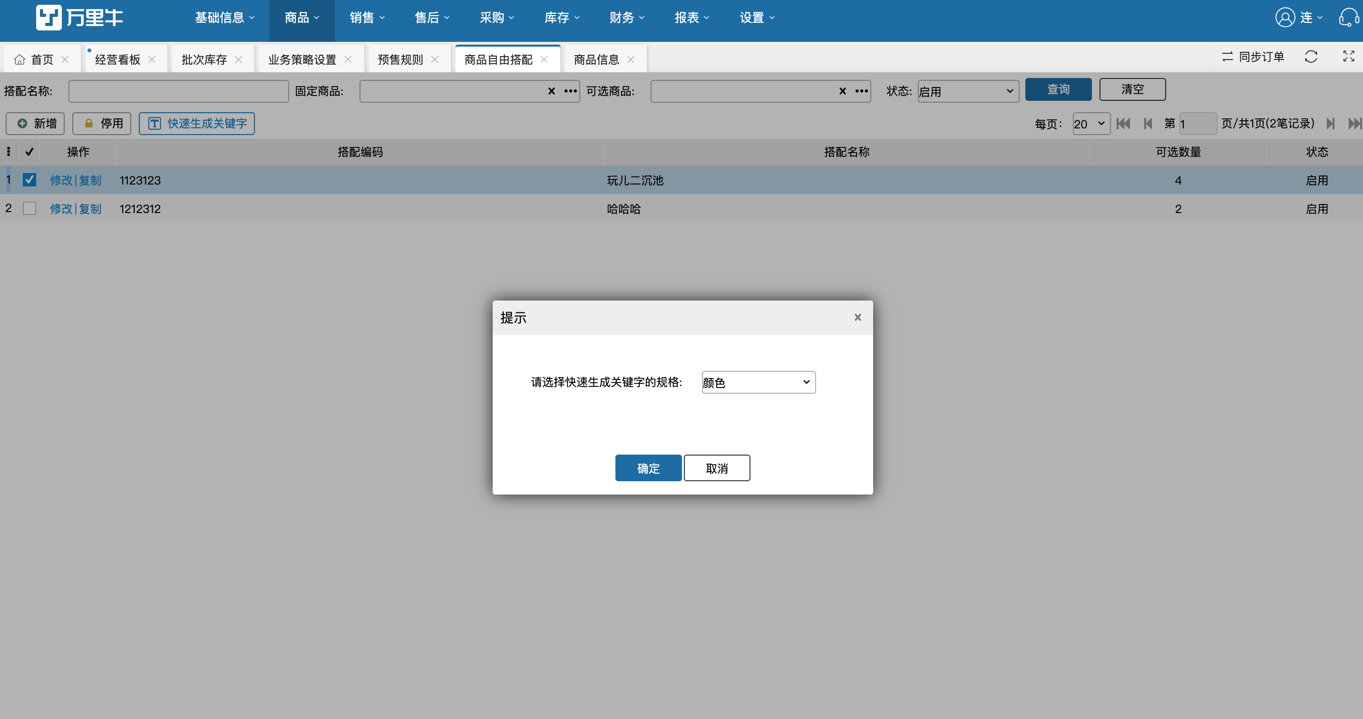Open the 颜色 specification dropdown
1363x719 pixels.
pos(758,382)
